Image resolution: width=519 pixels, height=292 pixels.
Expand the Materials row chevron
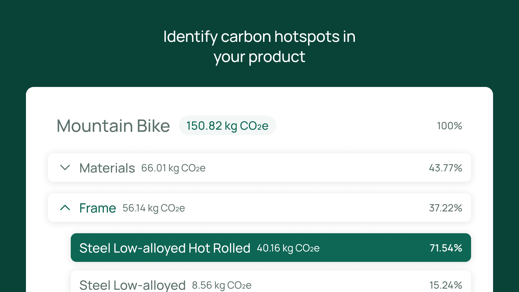(65, 168)
